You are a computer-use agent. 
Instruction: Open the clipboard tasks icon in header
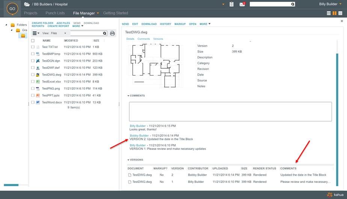click(231, 5)
